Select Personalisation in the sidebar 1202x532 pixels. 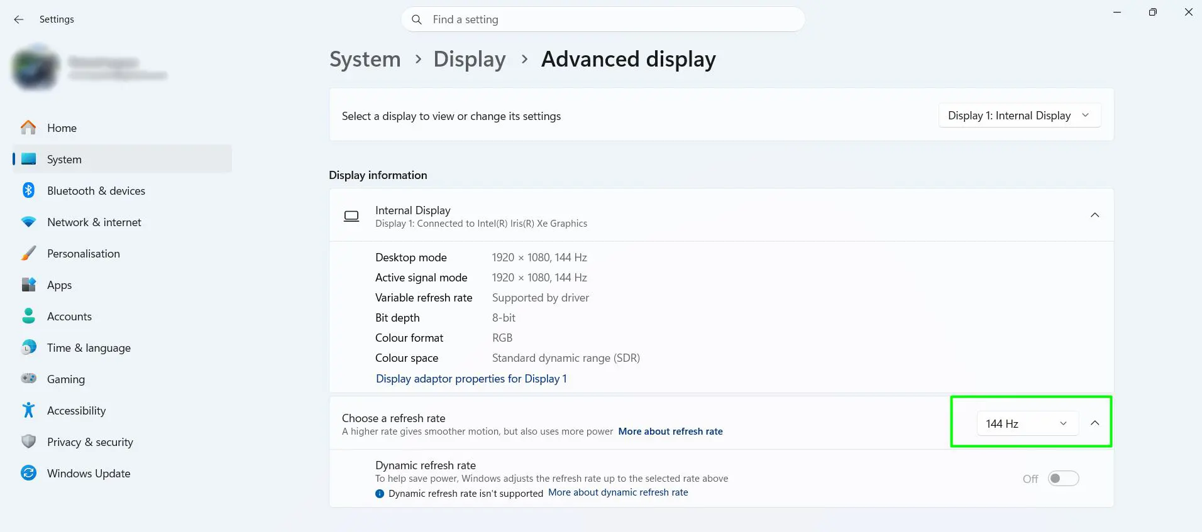pos(123,253)
